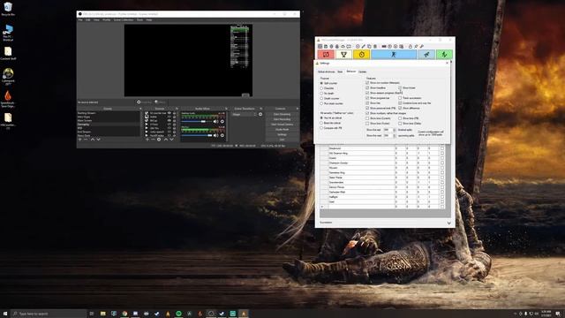Mute Desktop Audio speaker icon in OBS mixer
Image resolution: width=565 pixels, height=318 pixels.
[215, 122]
